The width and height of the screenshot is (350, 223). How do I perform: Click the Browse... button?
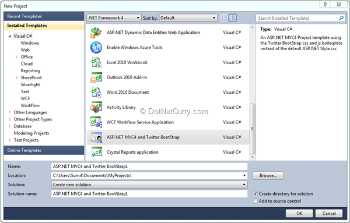[x=268, y=176]
